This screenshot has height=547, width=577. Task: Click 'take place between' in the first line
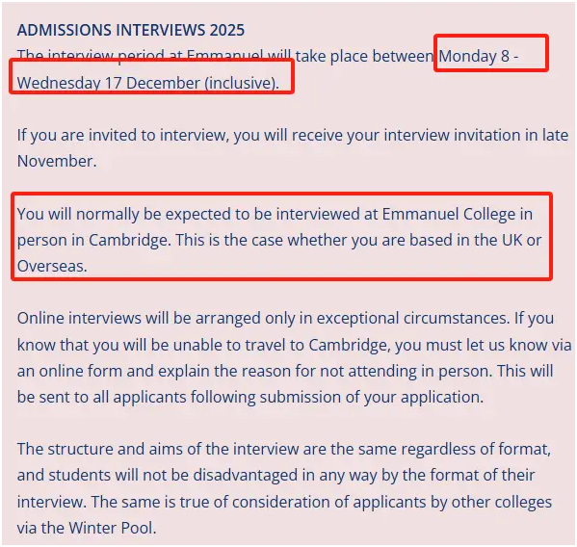[x=364, y=56]
